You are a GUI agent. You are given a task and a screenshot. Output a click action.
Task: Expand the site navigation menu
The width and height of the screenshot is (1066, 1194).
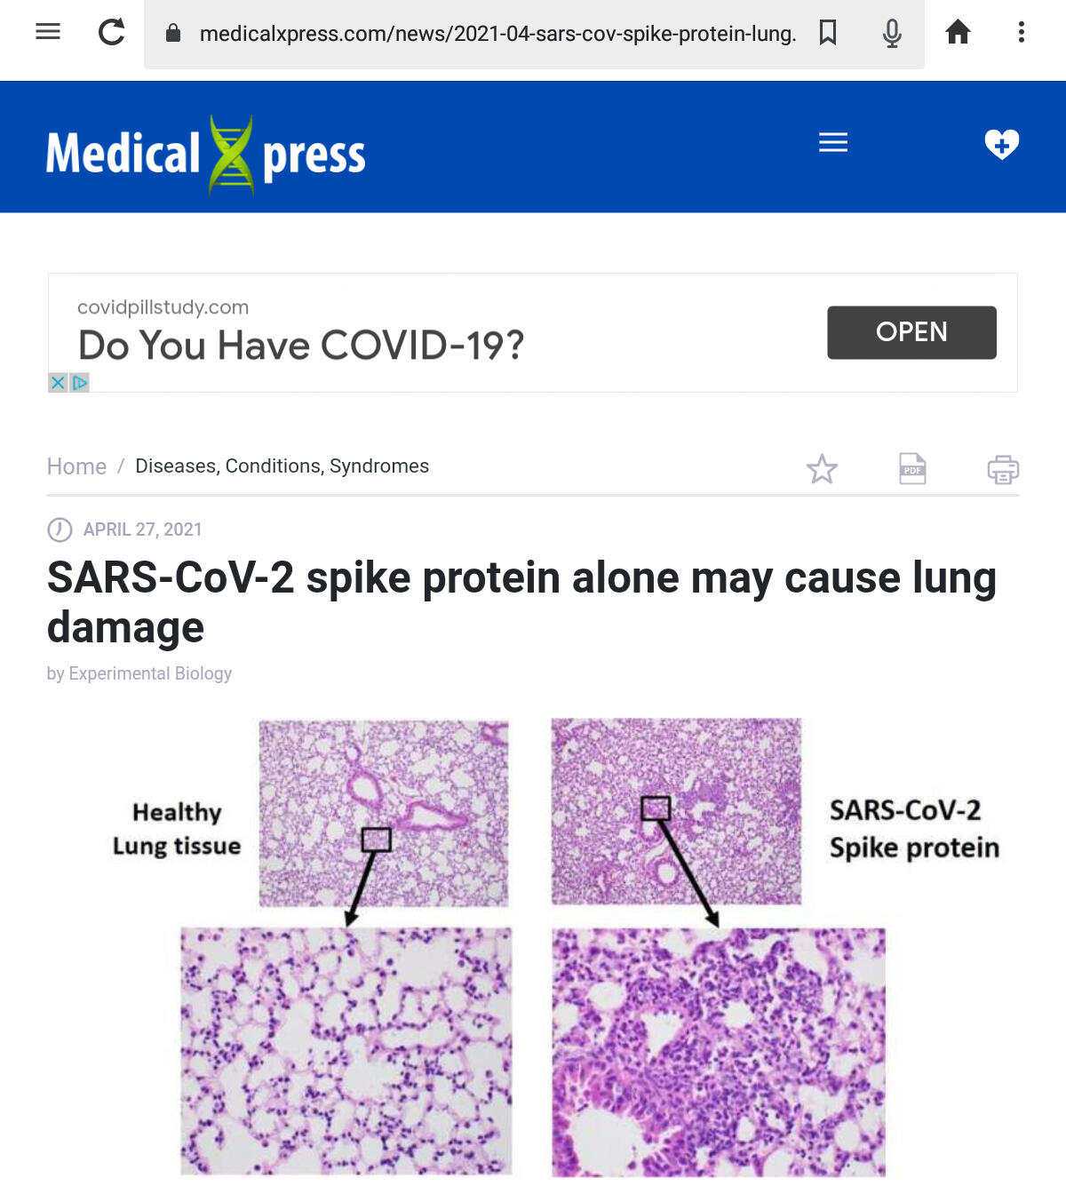[833, 142]
